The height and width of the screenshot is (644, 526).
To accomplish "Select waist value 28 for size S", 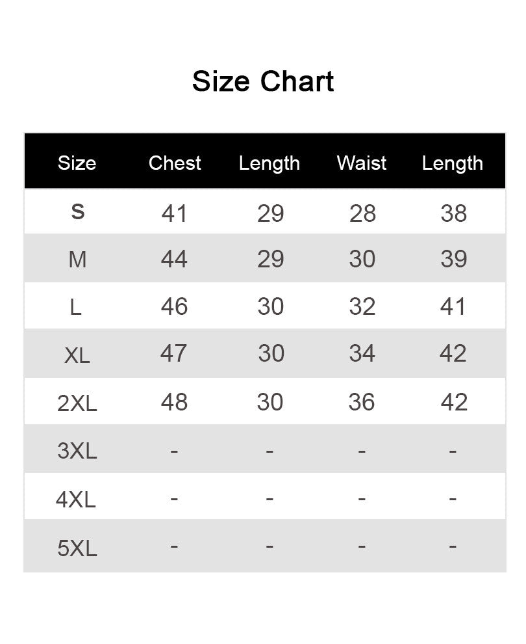I will tap(362, 213).
